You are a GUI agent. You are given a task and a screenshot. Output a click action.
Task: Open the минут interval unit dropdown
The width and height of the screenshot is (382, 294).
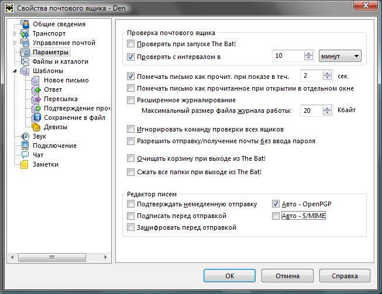340,56
